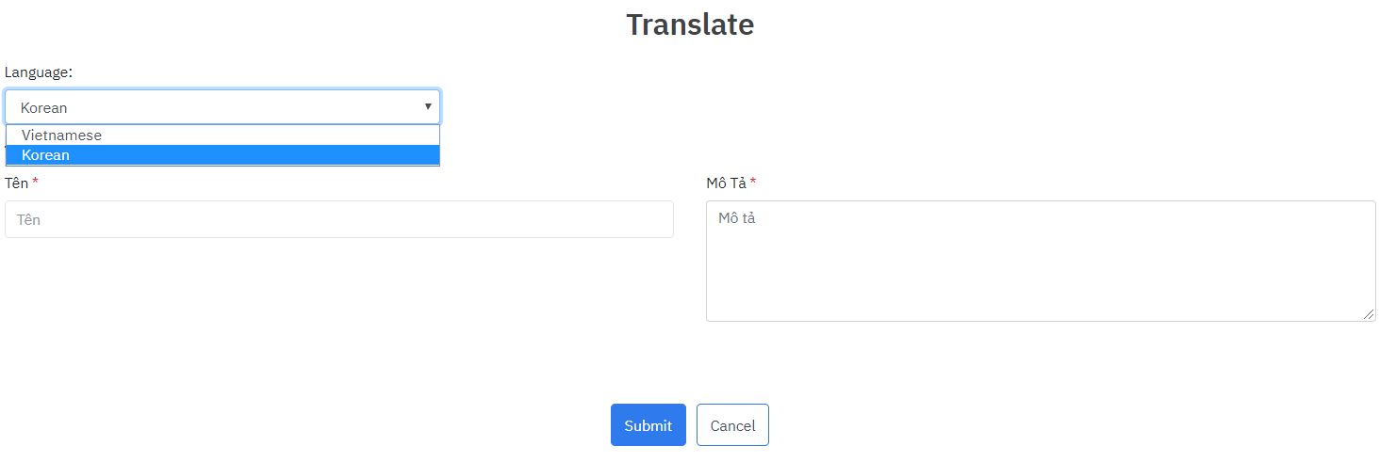Dismiss the form with Cancel
Image resolution: width=1379 pixels, height=462 pixels.
(732, 425)
